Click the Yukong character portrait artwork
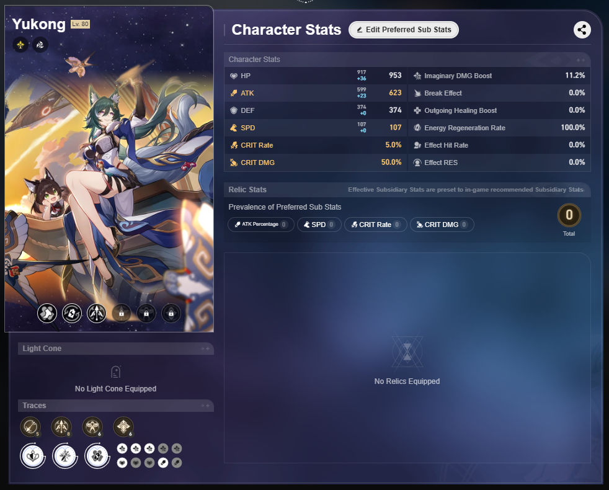 109,169
